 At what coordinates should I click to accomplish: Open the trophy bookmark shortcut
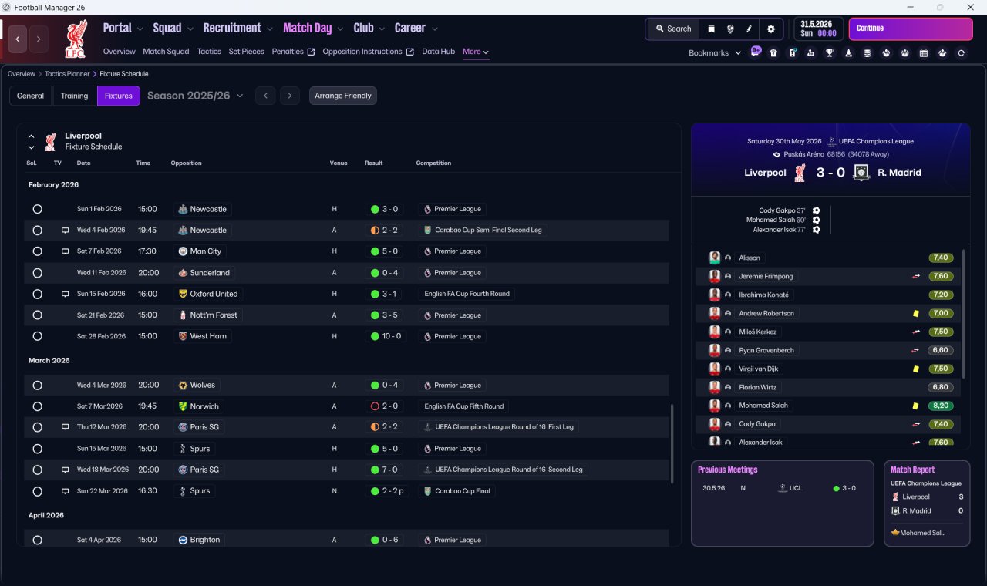[x=830, y=53]
